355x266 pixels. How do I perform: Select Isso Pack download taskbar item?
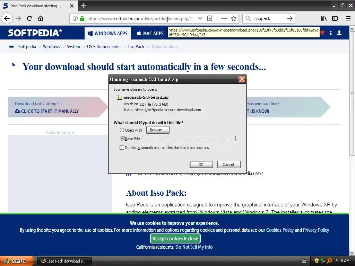[64, 261]
